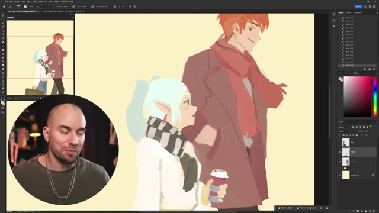Select the Type tool
This screenshot has height=213, width=379.
tap(3, 77)
